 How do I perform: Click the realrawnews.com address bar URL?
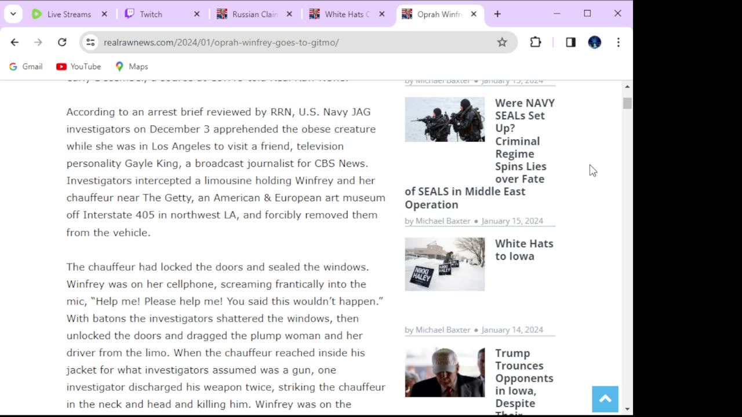221,42
